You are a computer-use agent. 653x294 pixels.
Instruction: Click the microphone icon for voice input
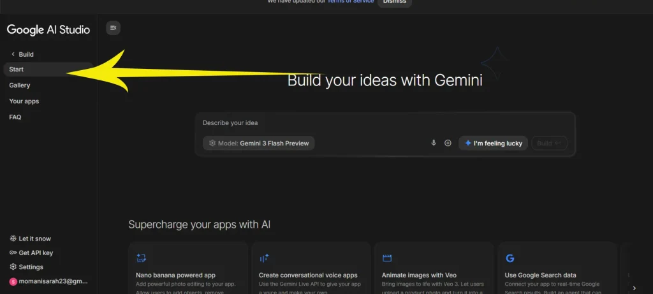tap(434, 143)
